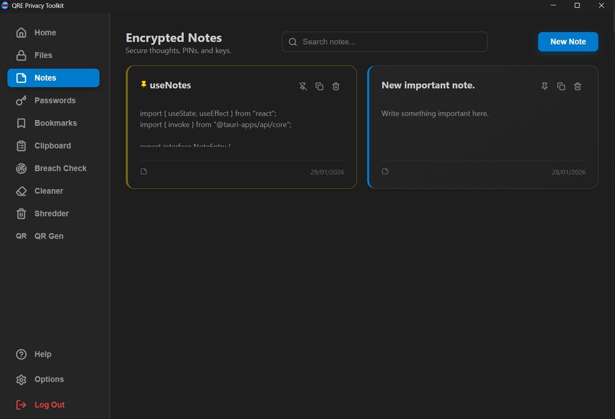Image resolution: width=615 pixels, height=419 pixels.
Task: Copy the New important note
Action: pyautogui.click(x=561, y=86)
